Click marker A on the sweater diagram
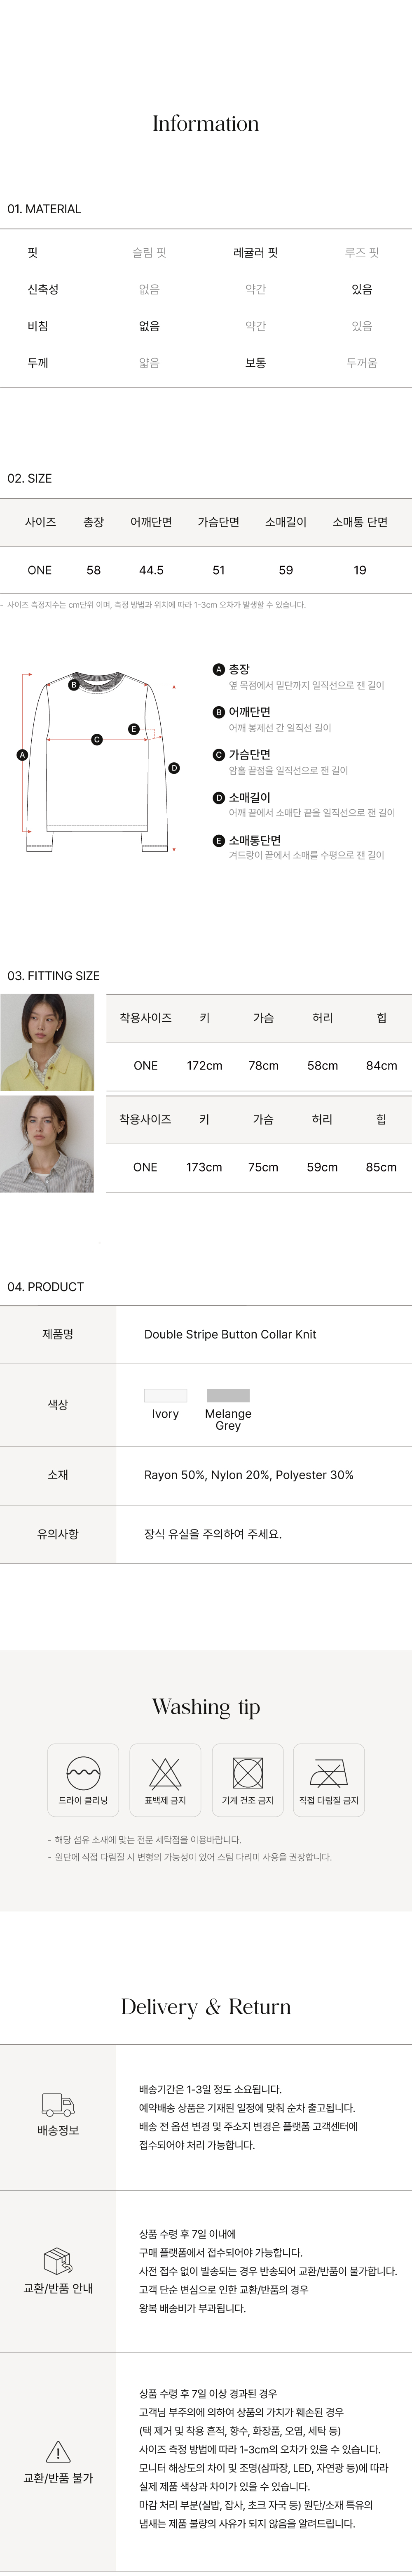 [x=22, y=755]
